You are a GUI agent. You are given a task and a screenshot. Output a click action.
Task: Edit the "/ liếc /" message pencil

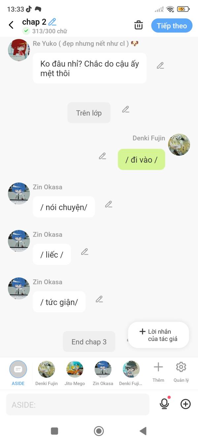(85, 252)
